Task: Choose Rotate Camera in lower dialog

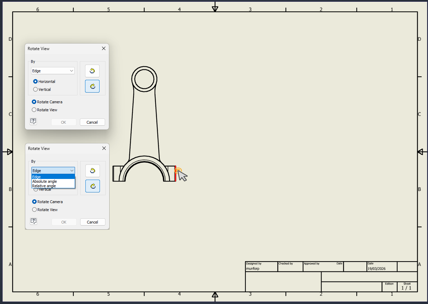Action: pos(47,202)
